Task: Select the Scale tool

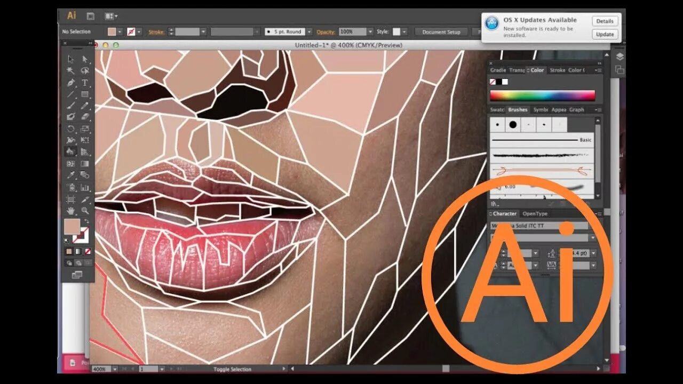Action: 85,129
